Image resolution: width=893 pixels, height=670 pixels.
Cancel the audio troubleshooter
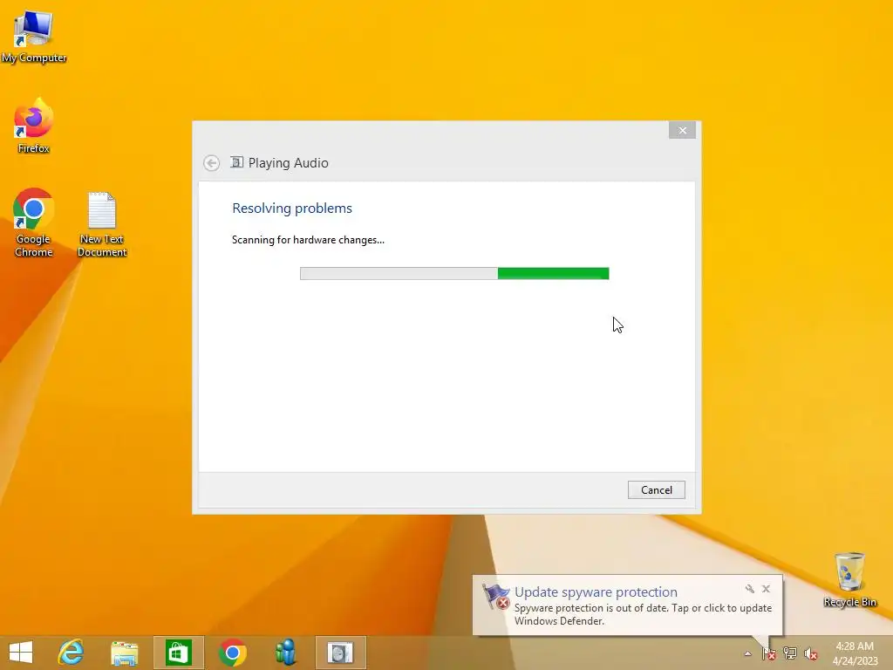pyautogui.click(x=656, y=490)
